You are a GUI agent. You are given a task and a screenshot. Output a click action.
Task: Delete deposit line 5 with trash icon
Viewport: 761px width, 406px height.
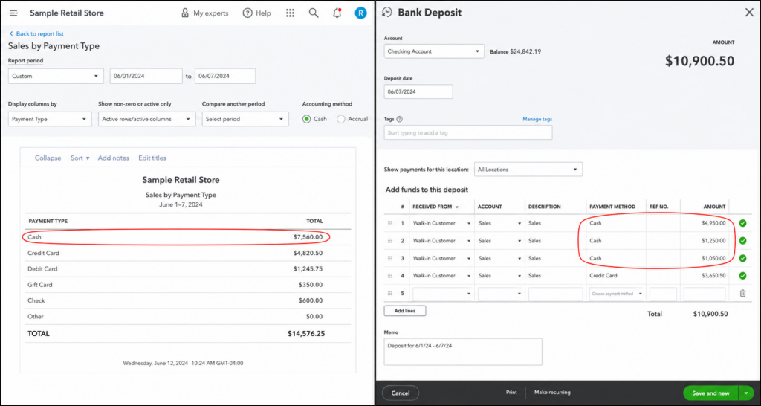tap(742, 293)
